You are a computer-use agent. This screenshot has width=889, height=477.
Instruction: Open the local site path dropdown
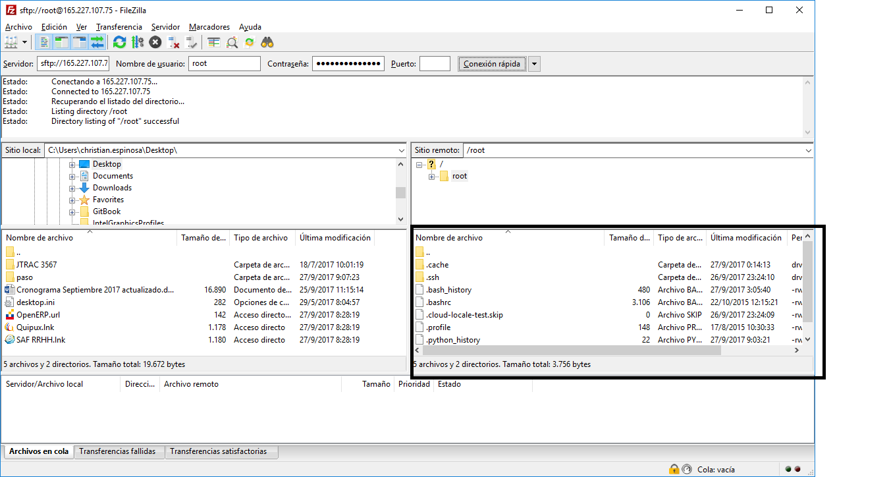pos(401,150)
